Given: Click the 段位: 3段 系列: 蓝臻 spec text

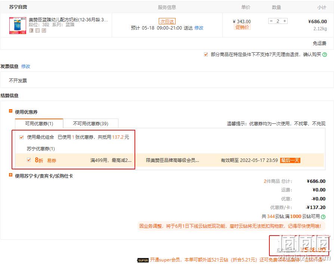Looking at the screenshot, I should click(52, 25).
